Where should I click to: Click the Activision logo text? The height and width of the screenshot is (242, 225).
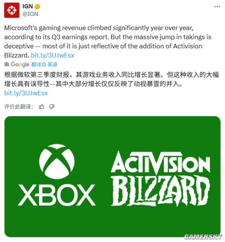click(x=160, y=162)
